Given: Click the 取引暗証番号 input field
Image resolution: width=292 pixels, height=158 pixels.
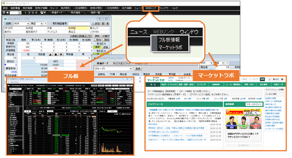Looking at the screenshot, I should (79, 23).
